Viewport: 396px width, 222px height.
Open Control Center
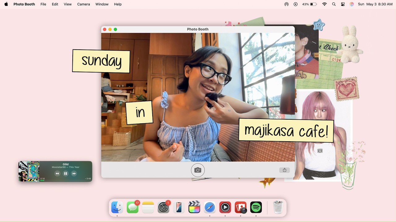[x=343, y=4]
